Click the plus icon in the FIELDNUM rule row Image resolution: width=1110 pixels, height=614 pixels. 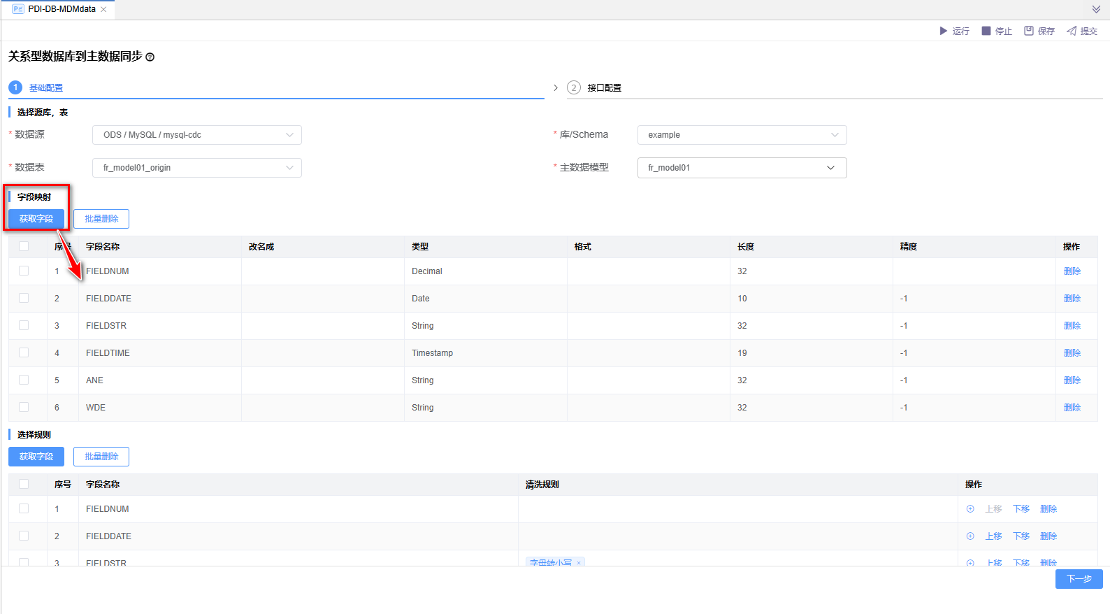[970, 509]
